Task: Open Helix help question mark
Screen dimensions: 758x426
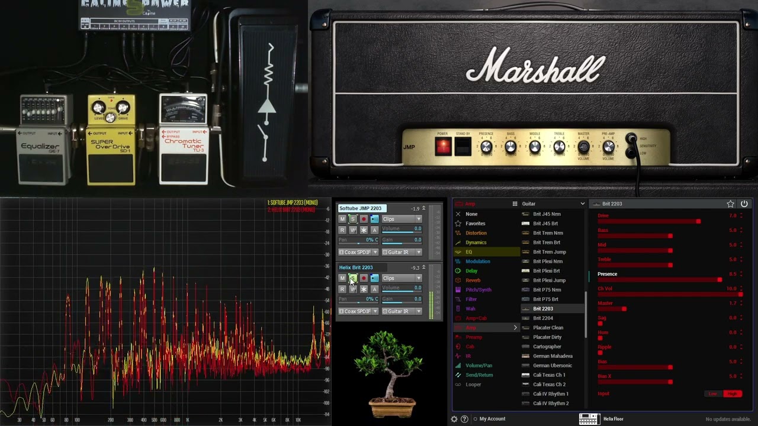Action: 464,419
